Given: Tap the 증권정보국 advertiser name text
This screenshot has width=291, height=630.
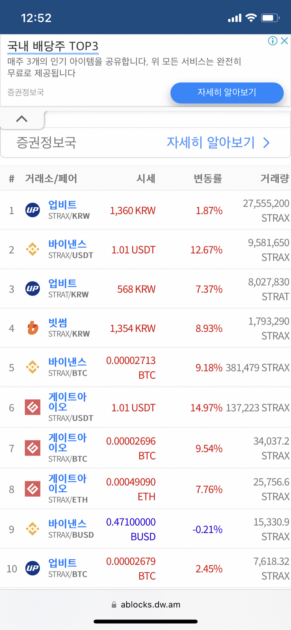Looking at the screenshot, I should point(46,143).
